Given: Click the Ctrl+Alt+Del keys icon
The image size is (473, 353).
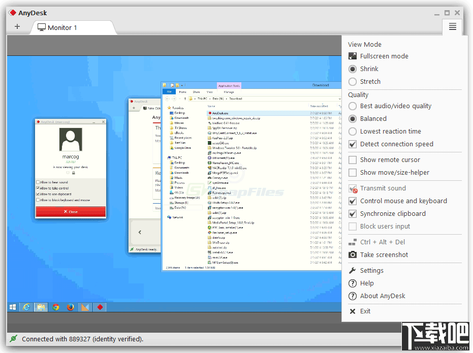Looking at the screenshot, I should (353, 242).
